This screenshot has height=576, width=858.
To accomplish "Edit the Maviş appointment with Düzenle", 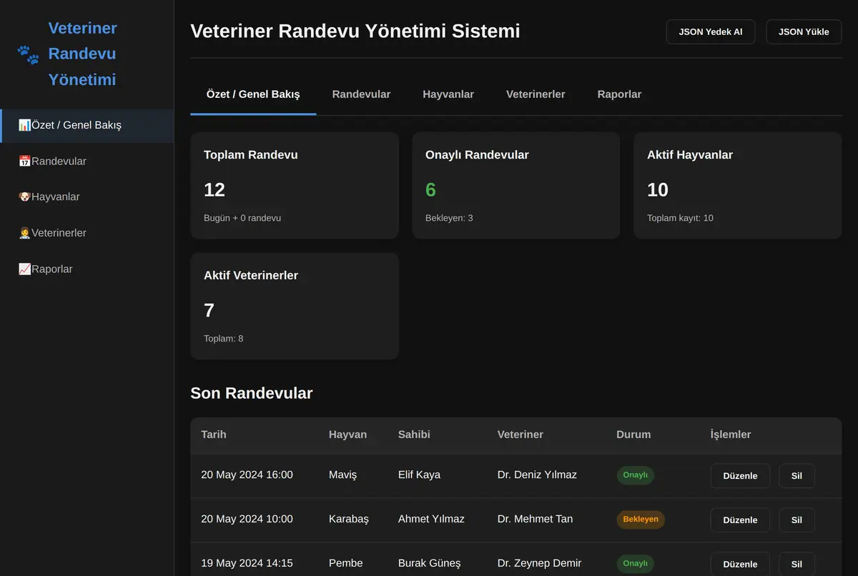I will [740, 476].
